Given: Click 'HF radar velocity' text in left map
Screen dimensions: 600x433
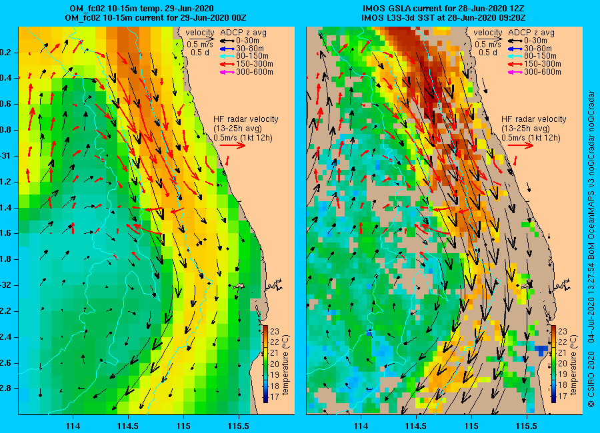Looking at the screenshot, I should click(x=245, y=119).
